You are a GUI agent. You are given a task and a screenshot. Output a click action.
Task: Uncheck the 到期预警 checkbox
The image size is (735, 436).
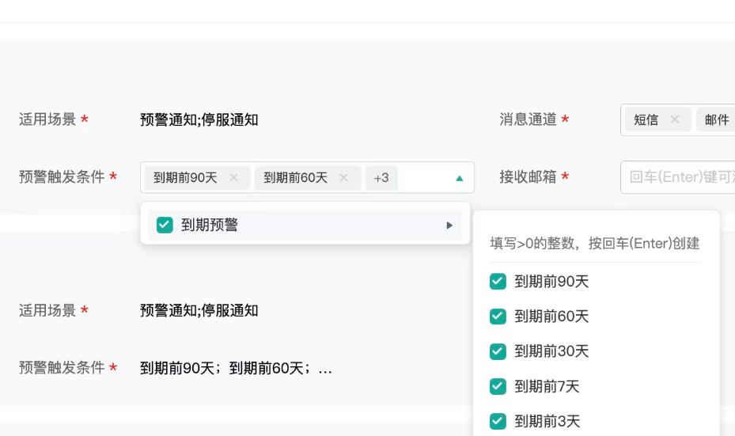point(165,225)
